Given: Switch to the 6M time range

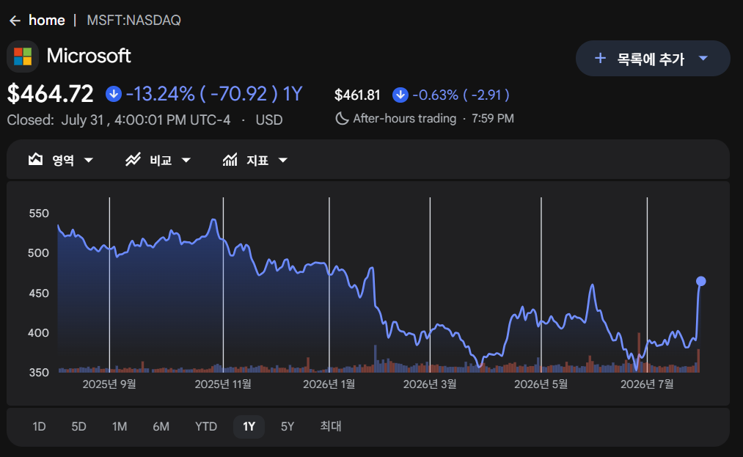Looking at the screenshot, I should tap(161, 427).
